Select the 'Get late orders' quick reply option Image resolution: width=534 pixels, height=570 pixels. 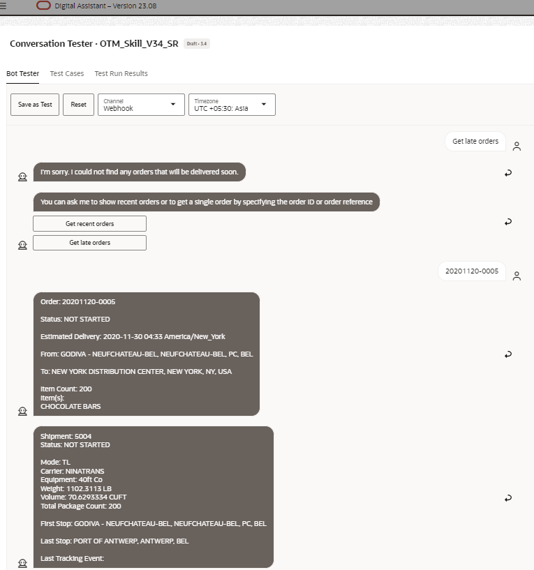[x=89, y=243]
